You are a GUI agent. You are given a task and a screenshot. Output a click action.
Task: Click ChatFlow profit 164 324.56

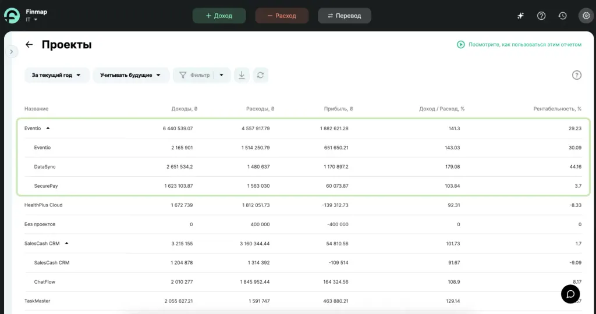(x=336, y=281)
